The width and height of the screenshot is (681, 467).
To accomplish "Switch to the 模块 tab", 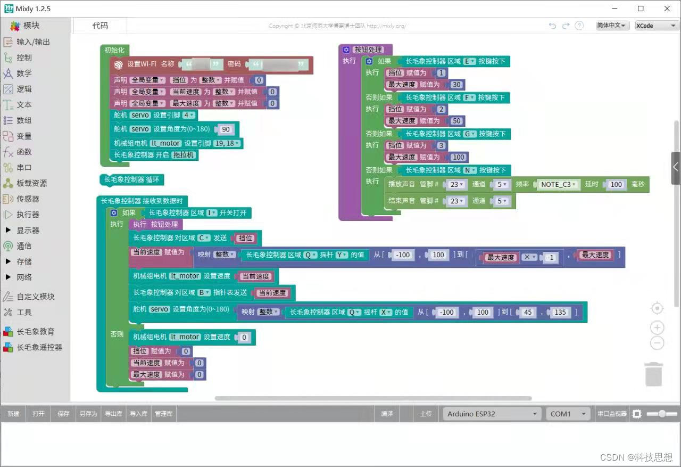I will point(25,26).
